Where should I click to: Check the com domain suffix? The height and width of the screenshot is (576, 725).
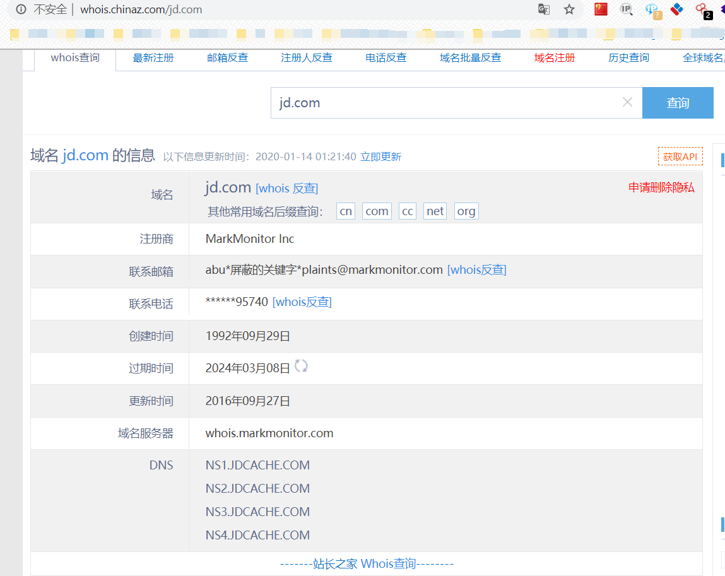[x=377, y=211]
